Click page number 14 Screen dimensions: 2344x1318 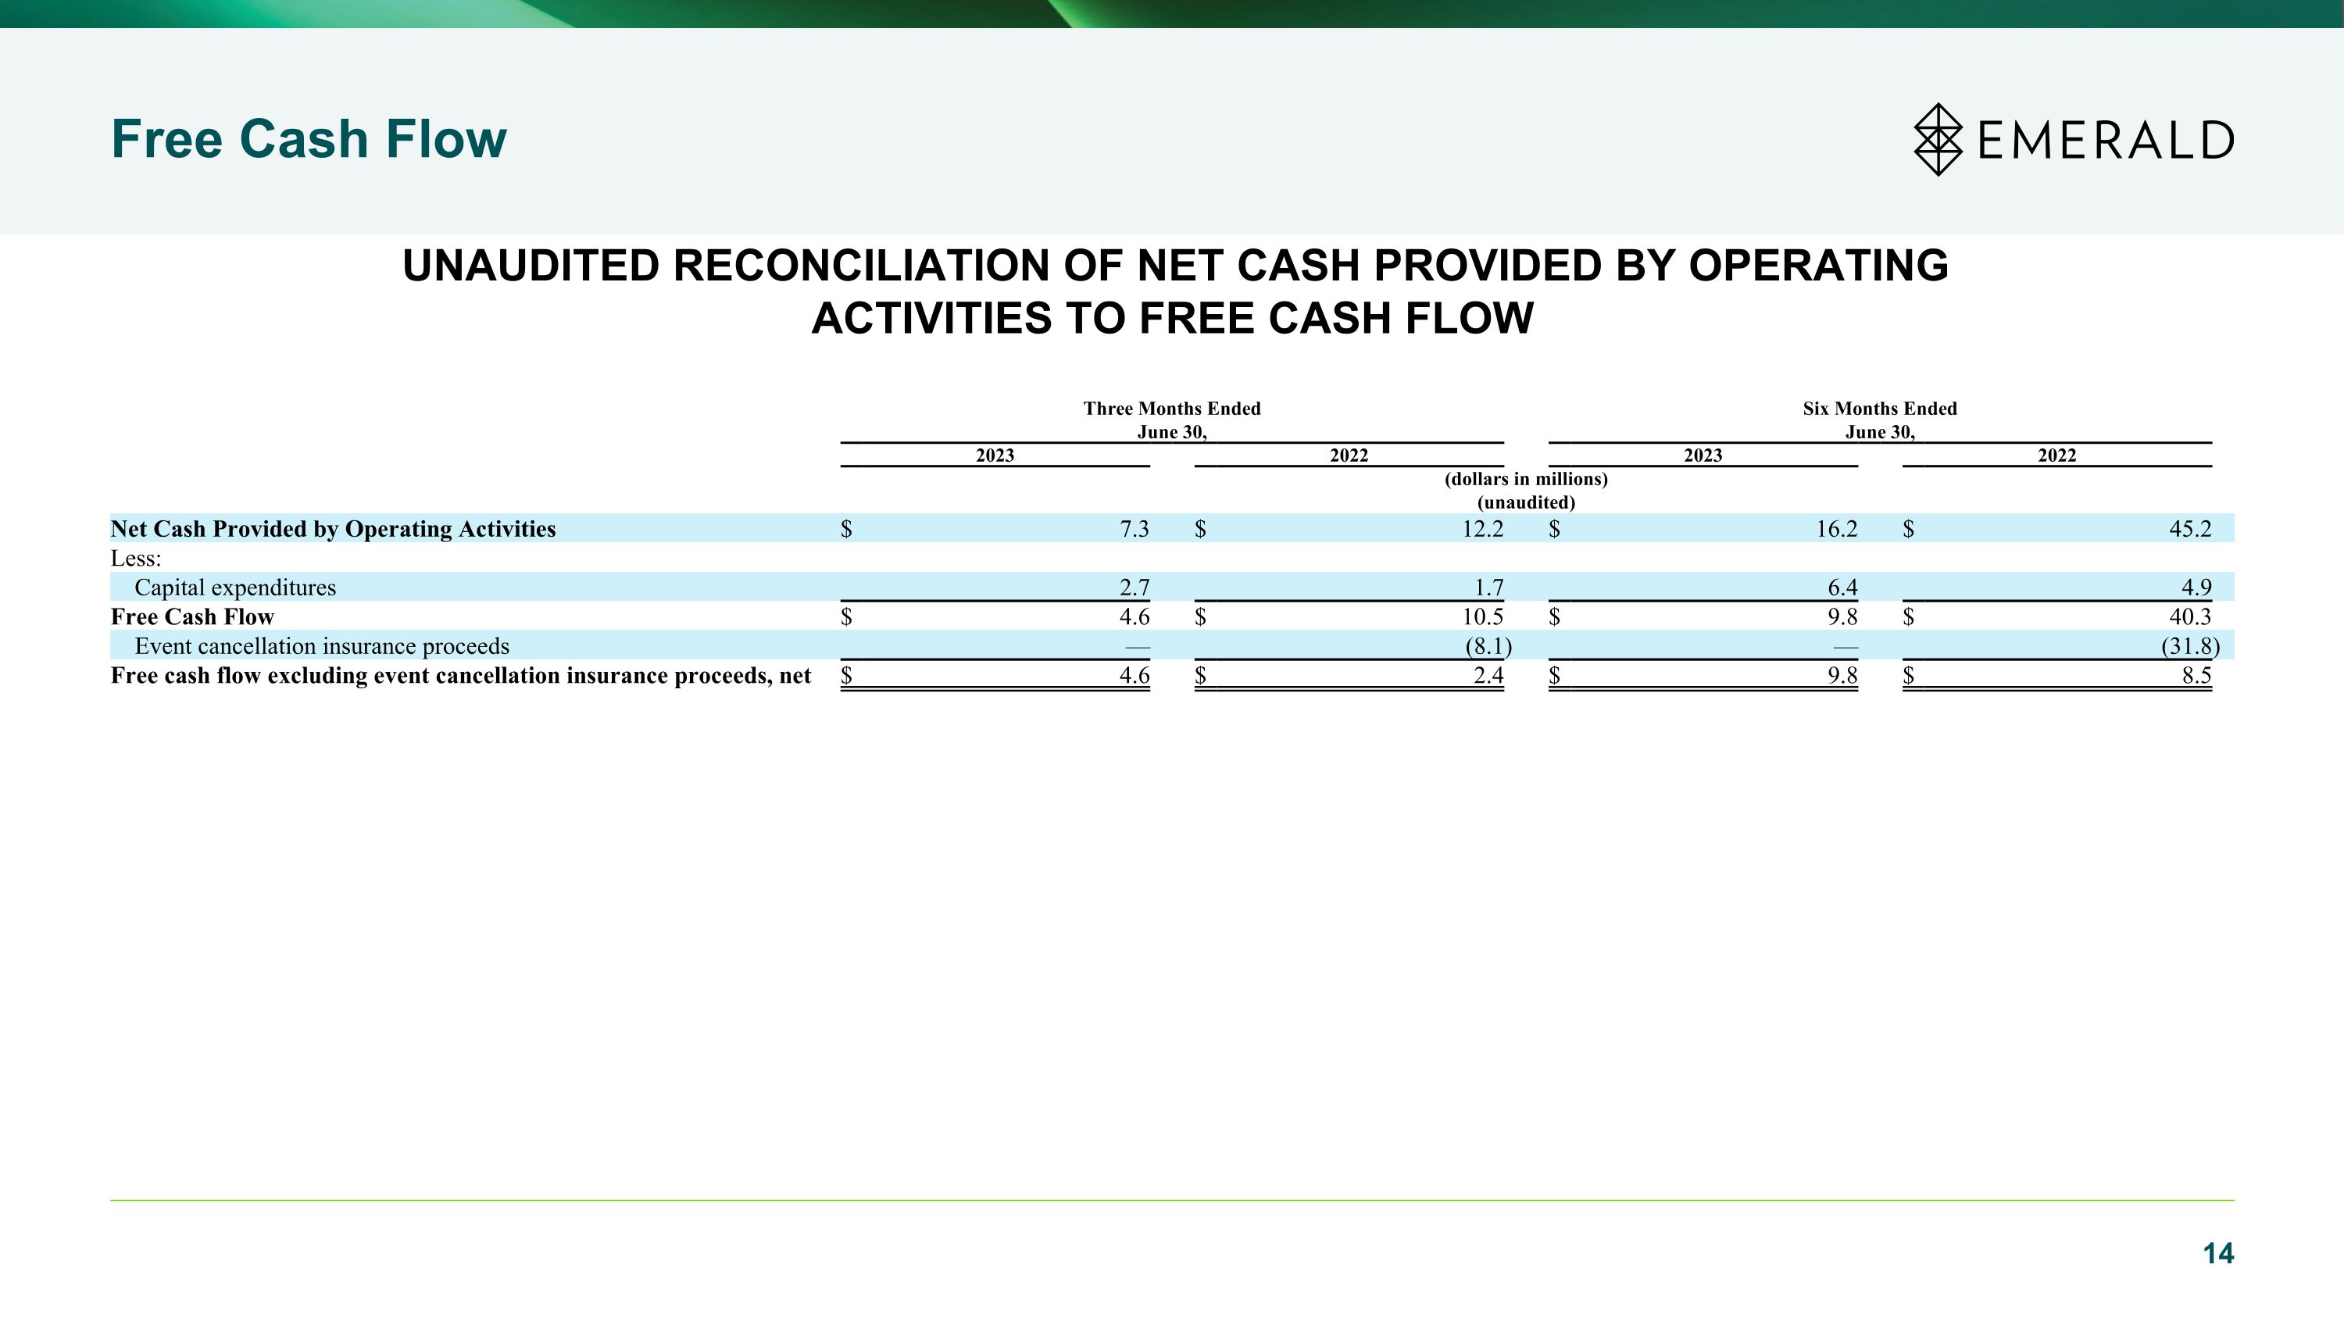pyautogui.click(x=2217, y=1253)
